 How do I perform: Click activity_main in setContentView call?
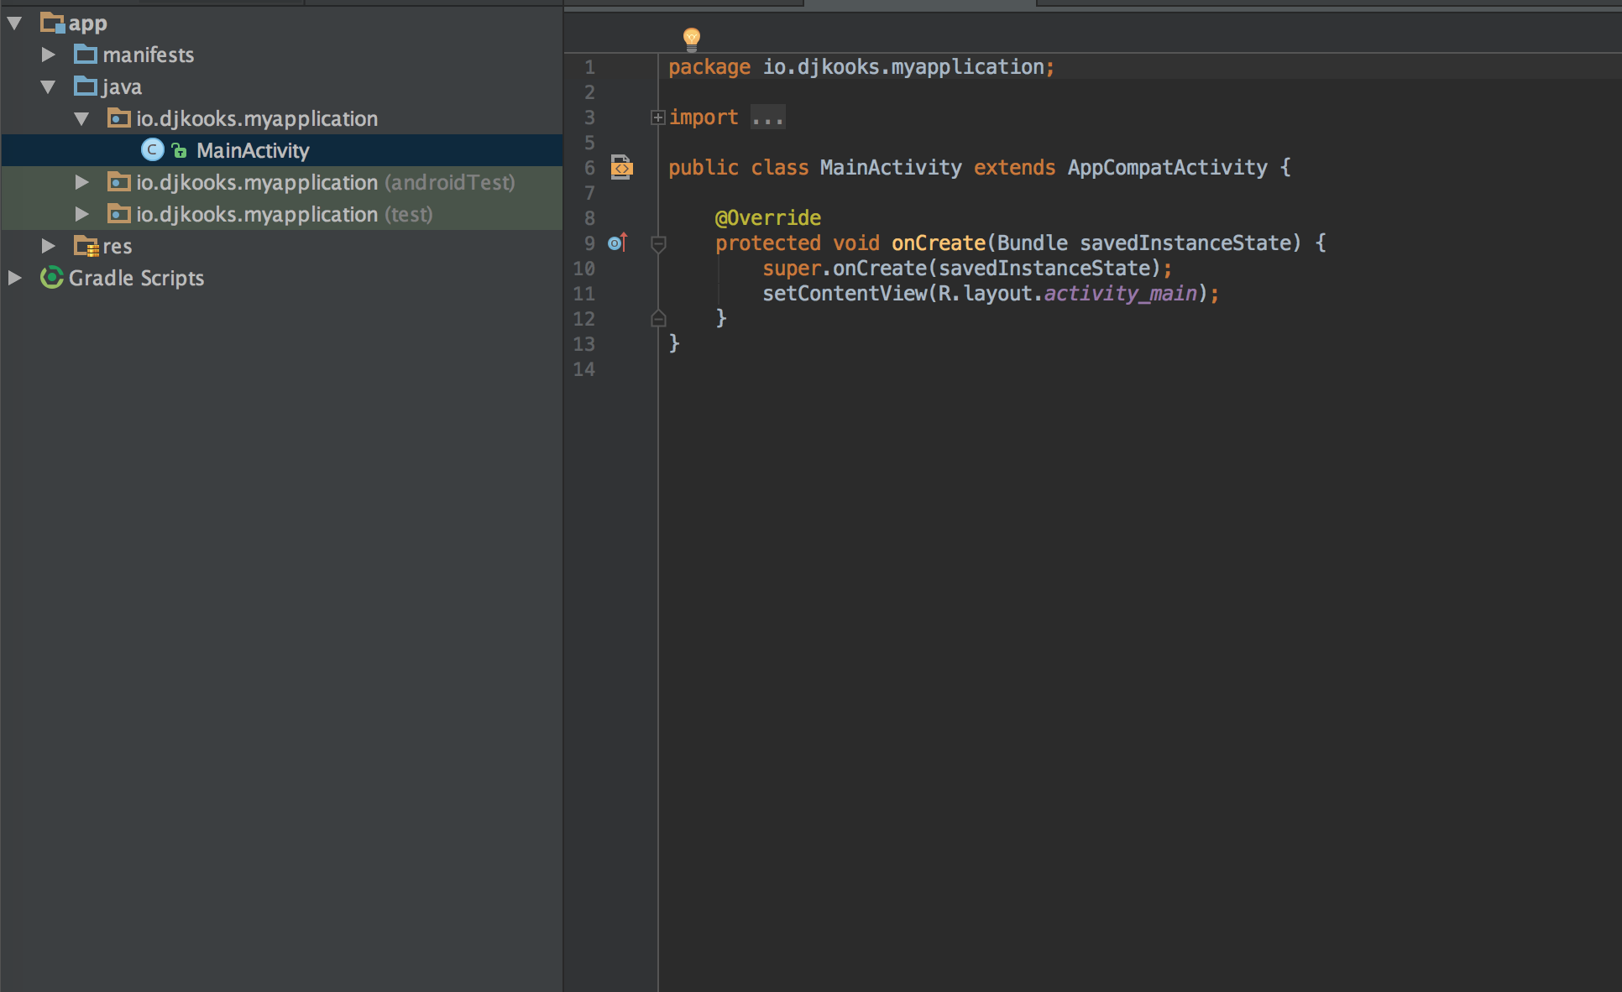coord(1121,294)
